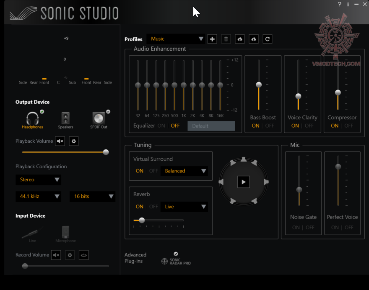Select Line input device
Viewport: 369px width, 290px height.
pyautogui.click(x=32, y=235)
